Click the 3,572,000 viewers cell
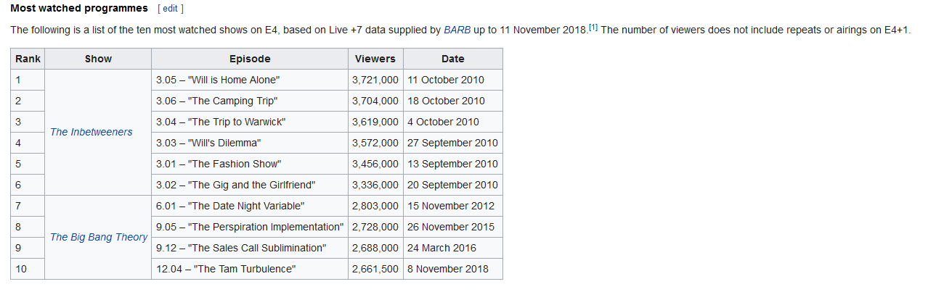 tap(375, 143)
